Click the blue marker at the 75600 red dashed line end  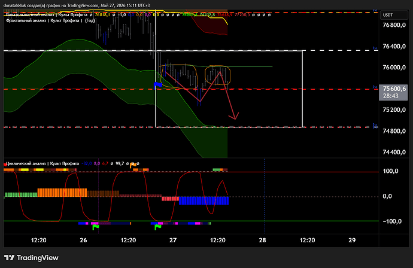[375, 87]
